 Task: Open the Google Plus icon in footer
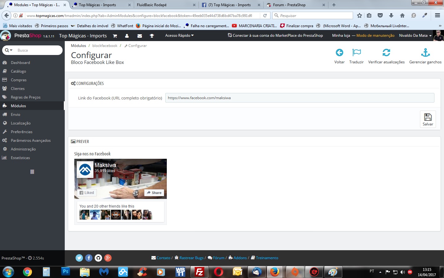(108, 258)
